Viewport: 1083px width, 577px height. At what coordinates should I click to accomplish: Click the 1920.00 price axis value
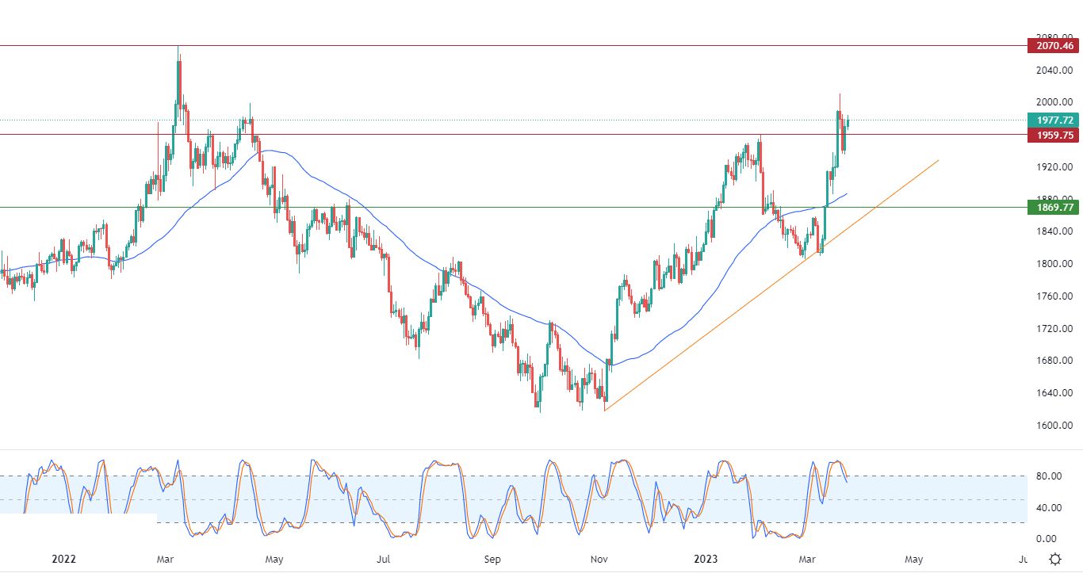click(x=1055, y=167)
